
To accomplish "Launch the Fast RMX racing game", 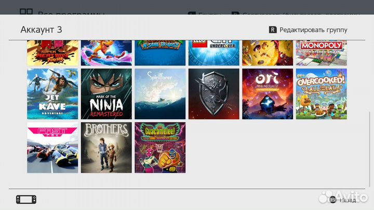I will (x=52, y=148).
